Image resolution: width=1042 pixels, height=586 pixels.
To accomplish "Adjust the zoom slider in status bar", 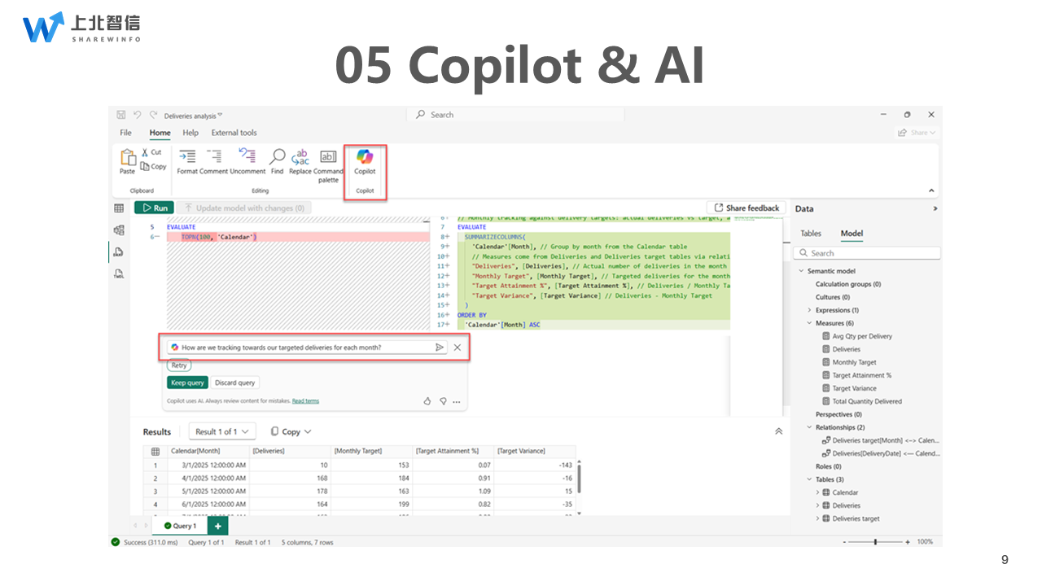I will point(876,542).
